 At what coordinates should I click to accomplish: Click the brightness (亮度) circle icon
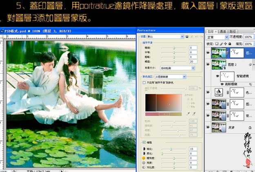[144, 163]
